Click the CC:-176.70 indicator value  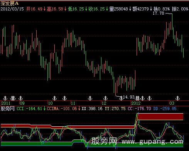click(139, 109)
